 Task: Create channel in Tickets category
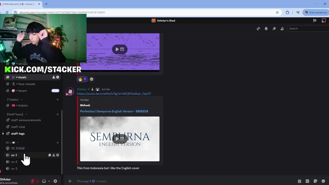58,100
